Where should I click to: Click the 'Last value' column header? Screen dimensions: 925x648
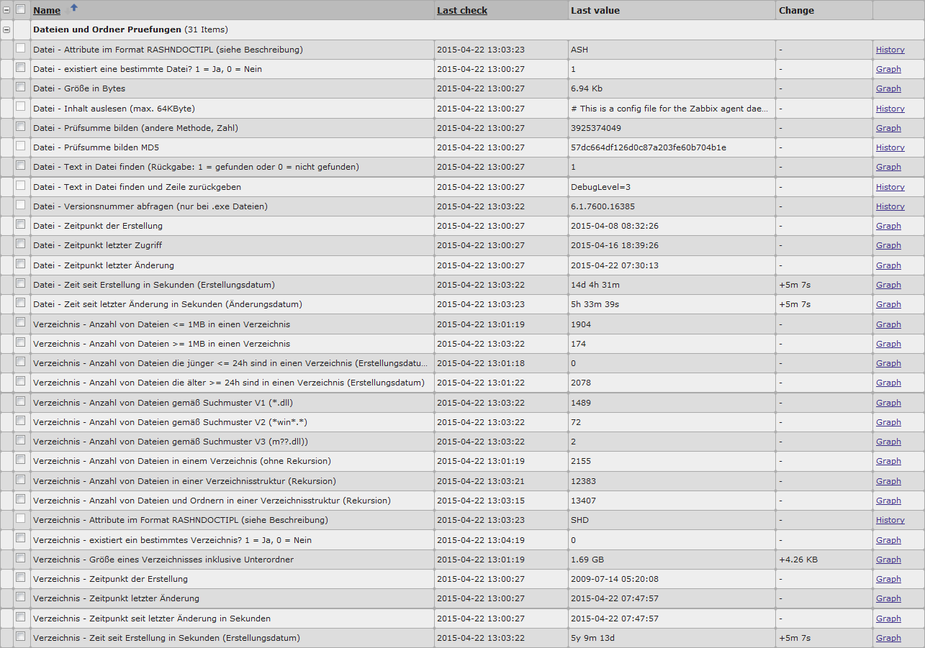point(595,11)
